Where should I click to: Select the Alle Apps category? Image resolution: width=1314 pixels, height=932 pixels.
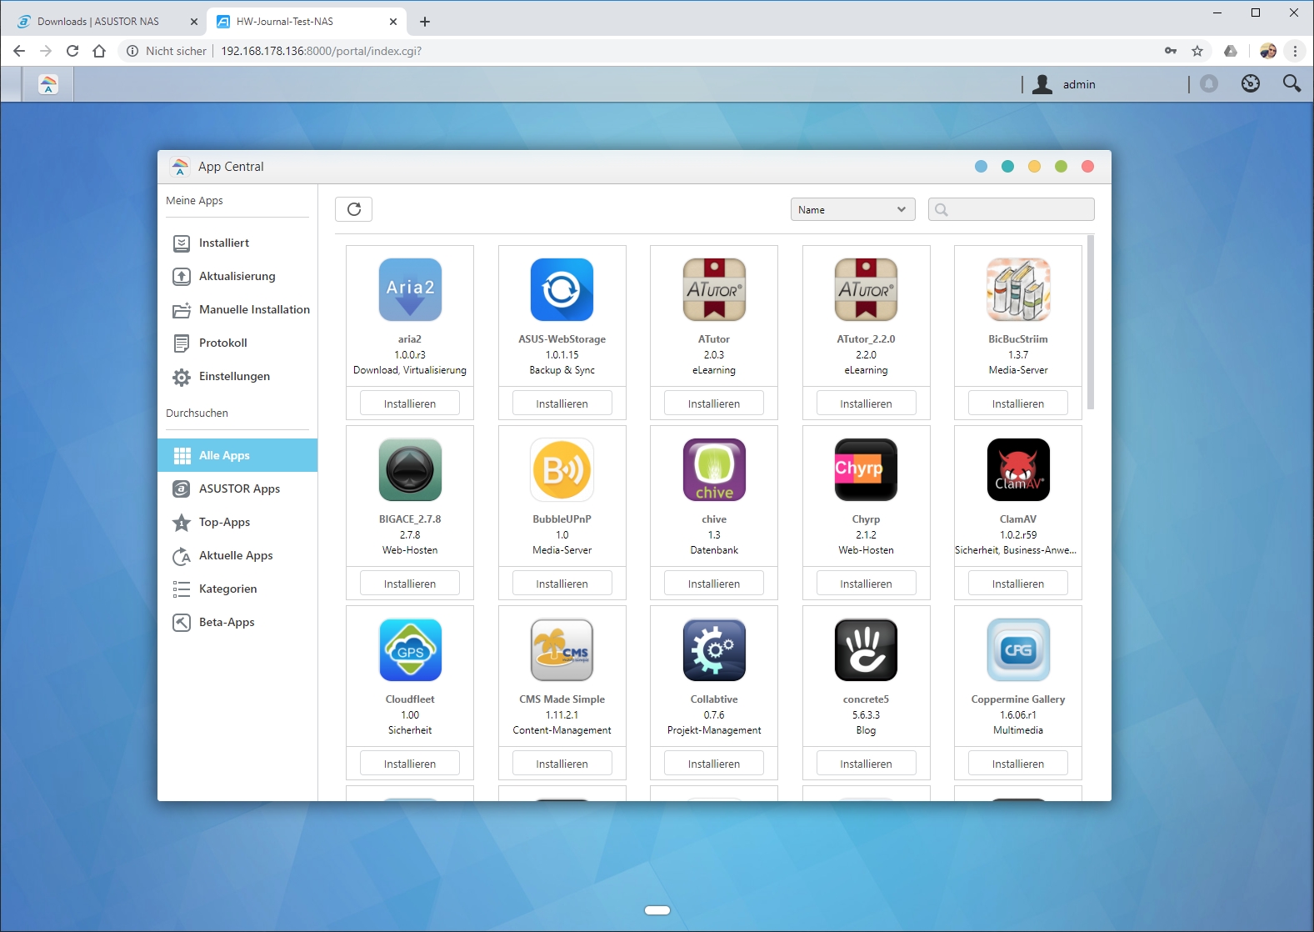237,455
